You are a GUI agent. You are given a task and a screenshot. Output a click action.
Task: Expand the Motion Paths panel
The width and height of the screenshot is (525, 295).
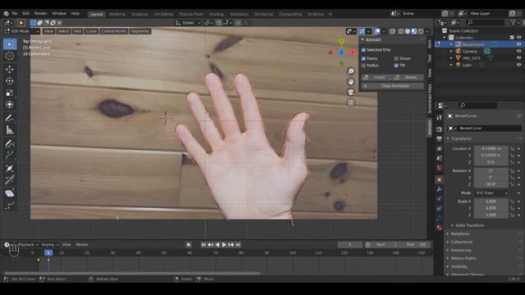click(463, 259)
